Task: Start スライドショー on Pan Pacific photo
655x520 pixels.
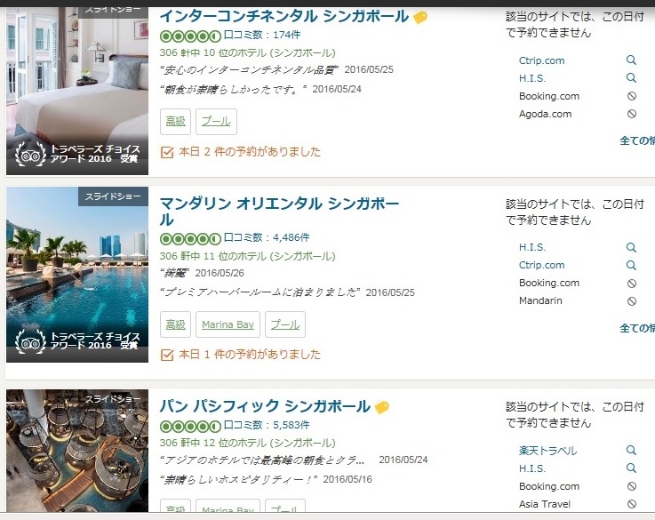Action: [x=113, y=399]
